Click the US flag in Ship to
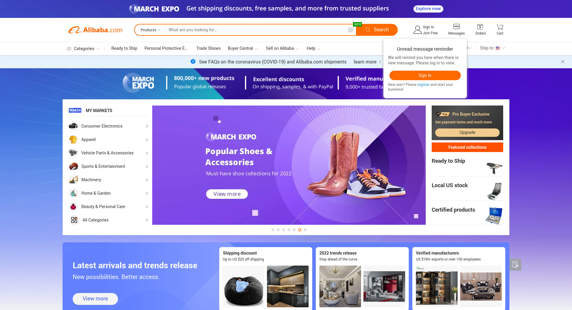This screenshot has height=310, width=572. tap(498, 48)
